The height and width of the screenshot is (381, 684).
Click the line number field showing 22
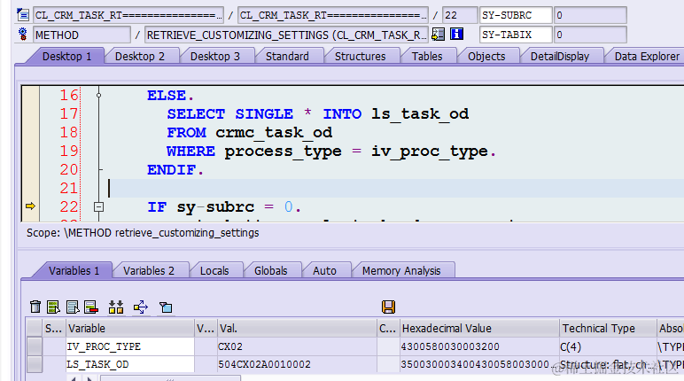pyautogui.click(x=459, y=15)
